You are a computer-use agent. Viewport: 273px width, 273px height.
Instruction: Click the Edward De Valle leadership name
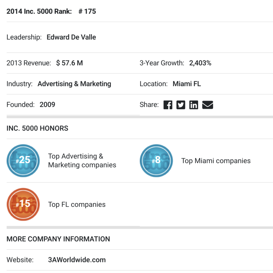click(x=71, y=37)
